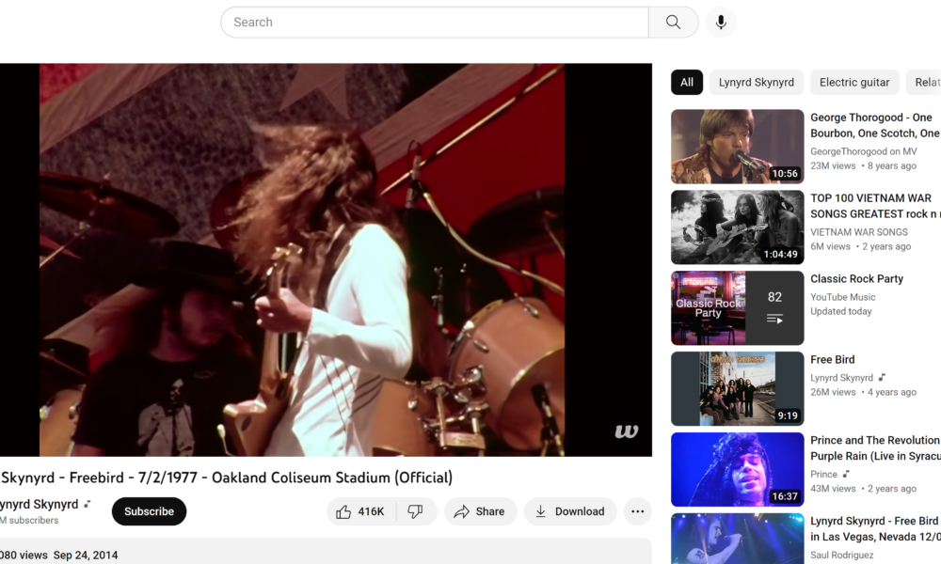The height and width of the screenshot is (564, 941).
Task: Click the Free Bird video title
Action: point(833,360)
